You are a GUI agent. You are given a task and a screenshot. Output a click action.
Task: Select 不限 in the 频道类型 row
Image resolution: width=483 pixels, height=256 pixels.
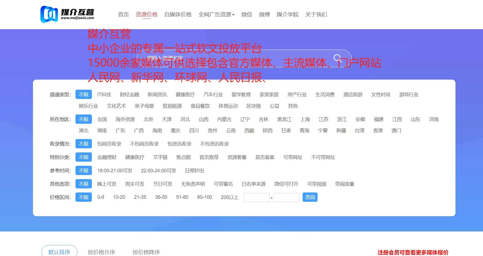[x=84, y=95]
